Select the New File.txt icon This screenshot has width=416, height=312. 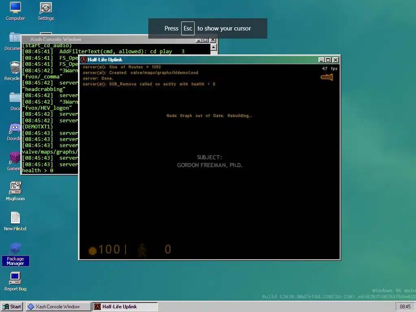point(15,221)
